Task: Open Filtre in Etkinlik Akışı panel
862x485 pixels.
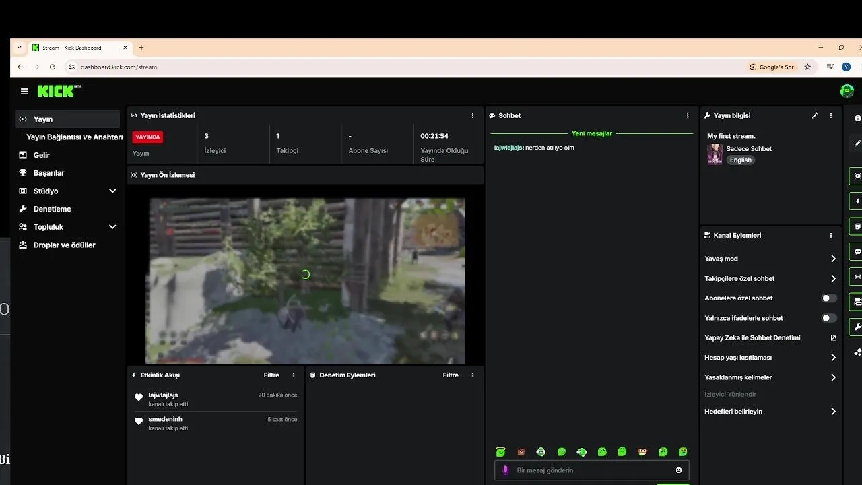Action: pos(271,375)
